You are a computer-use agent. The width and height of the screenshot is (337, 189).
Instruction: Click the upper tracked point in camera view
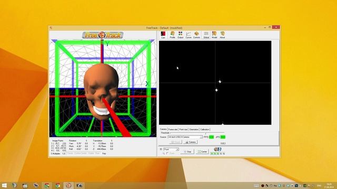220,82
